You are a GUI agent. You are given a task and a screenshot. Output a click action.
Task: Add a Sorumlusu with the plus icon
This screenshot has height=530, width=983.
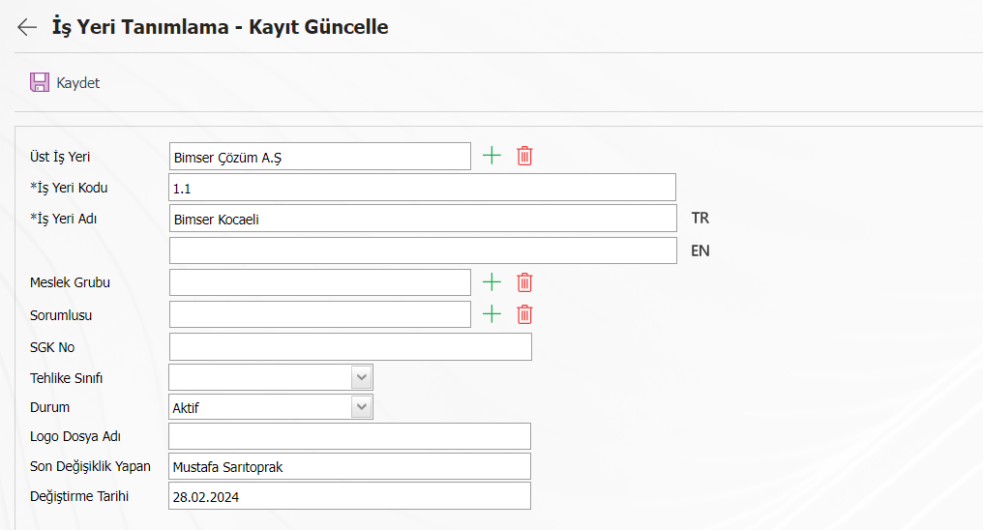492,314
